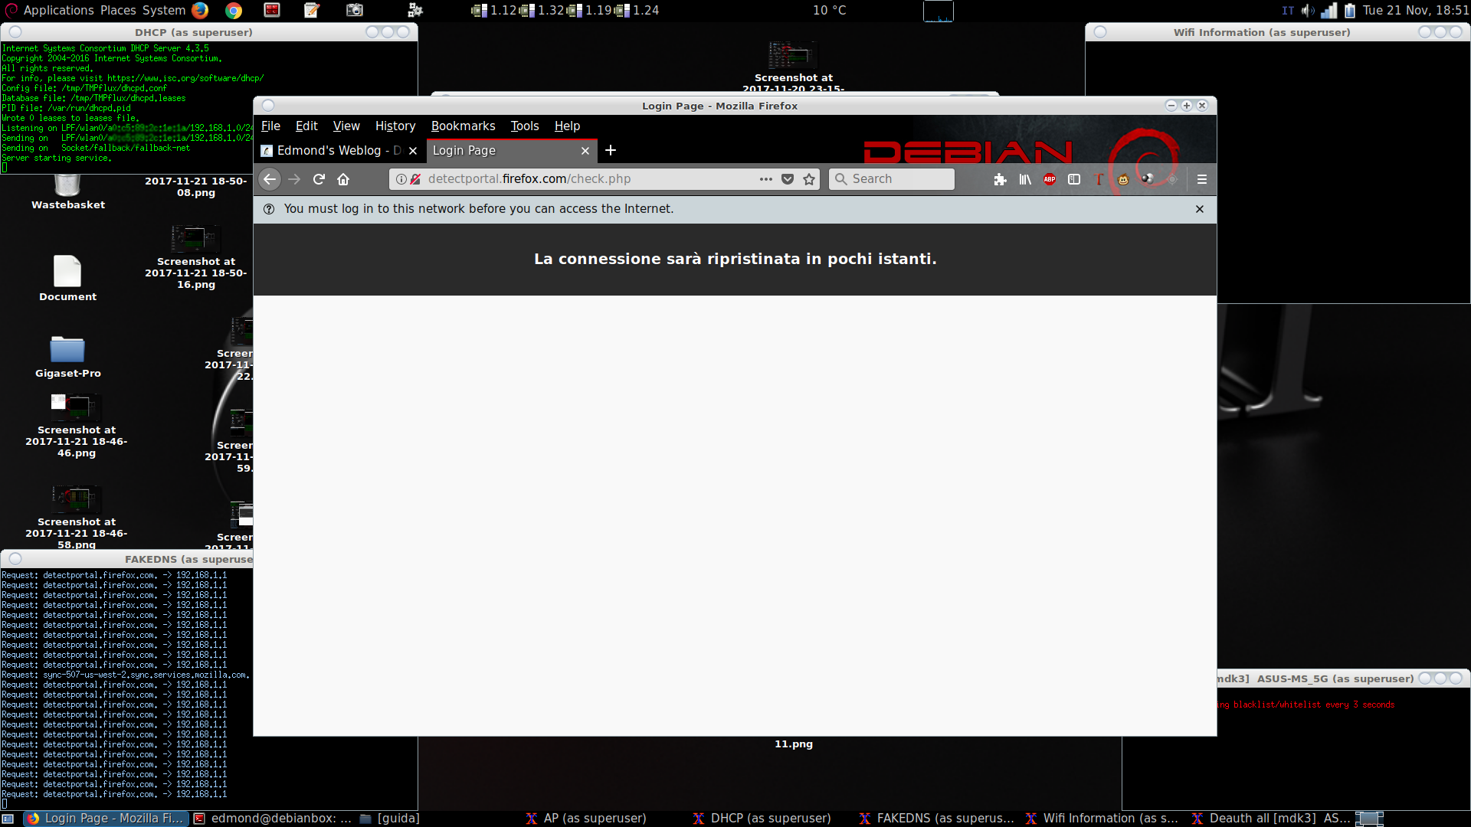Screen dimensions: 1471x827
Task: Open the Applications menu in top panel
Action: coord(58,10)
